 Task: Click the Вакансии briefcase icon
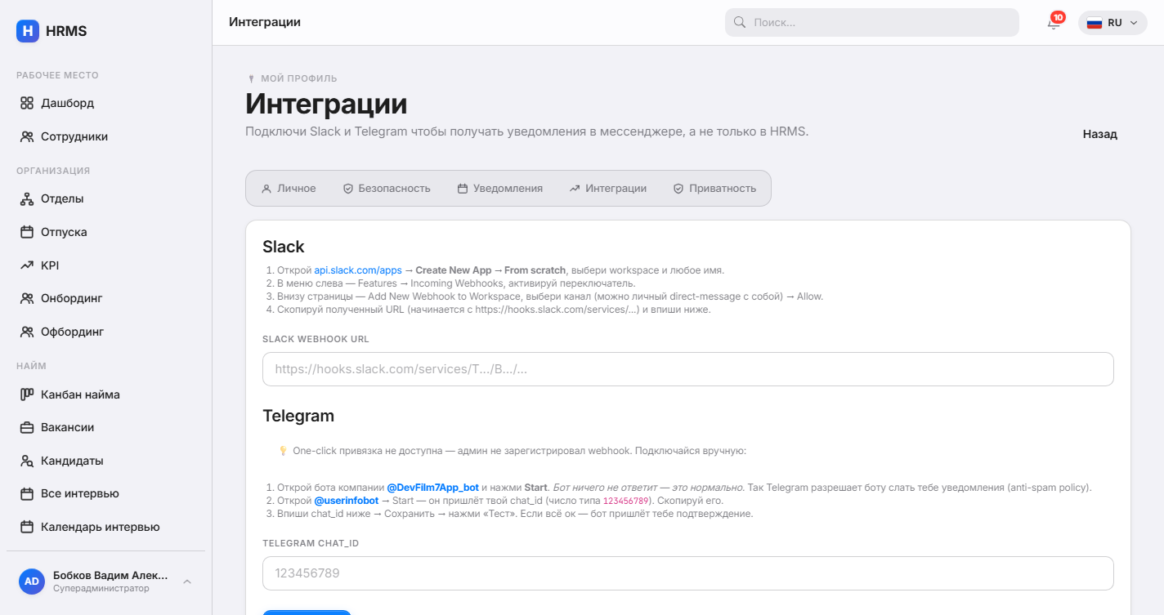27,427
